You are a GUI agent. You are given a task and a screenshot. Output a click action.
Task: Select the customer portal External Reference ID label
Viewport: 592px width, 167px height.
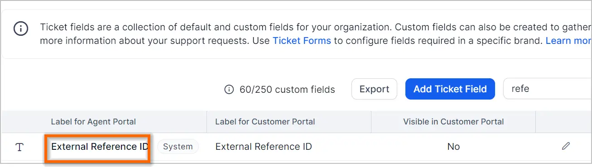click(x=264, y=147)
